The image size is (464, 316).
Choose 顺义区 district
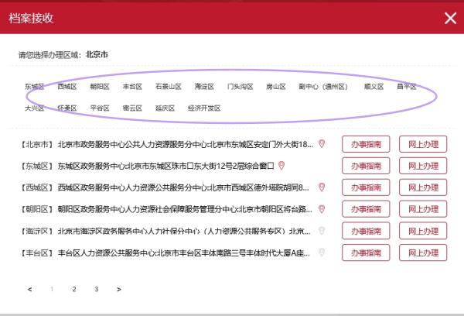[374, 87]
